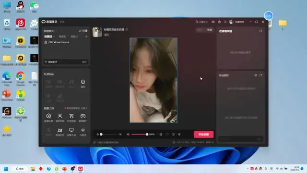Viewport: 307px width, 173px height.
Task: Click the red live companion icon in taskbar
Action: pyautogui.click(x=81, y=169)
